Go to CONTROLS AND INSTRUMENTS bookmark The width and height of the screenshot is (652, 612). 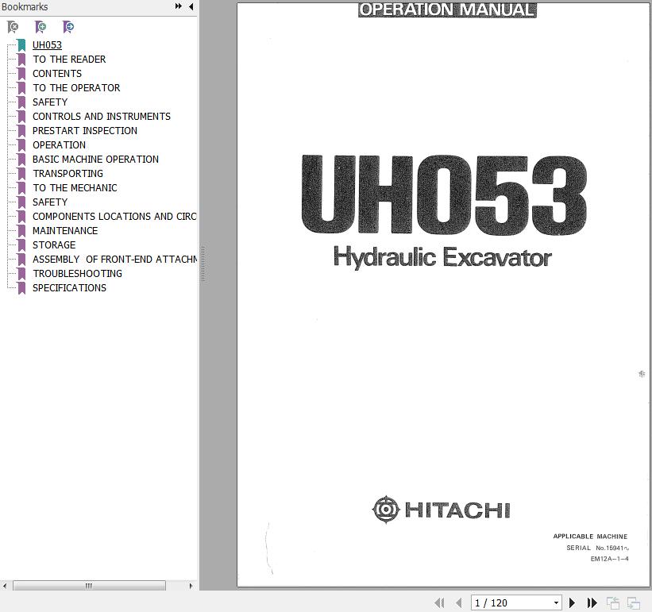click(x=102, y=117)
